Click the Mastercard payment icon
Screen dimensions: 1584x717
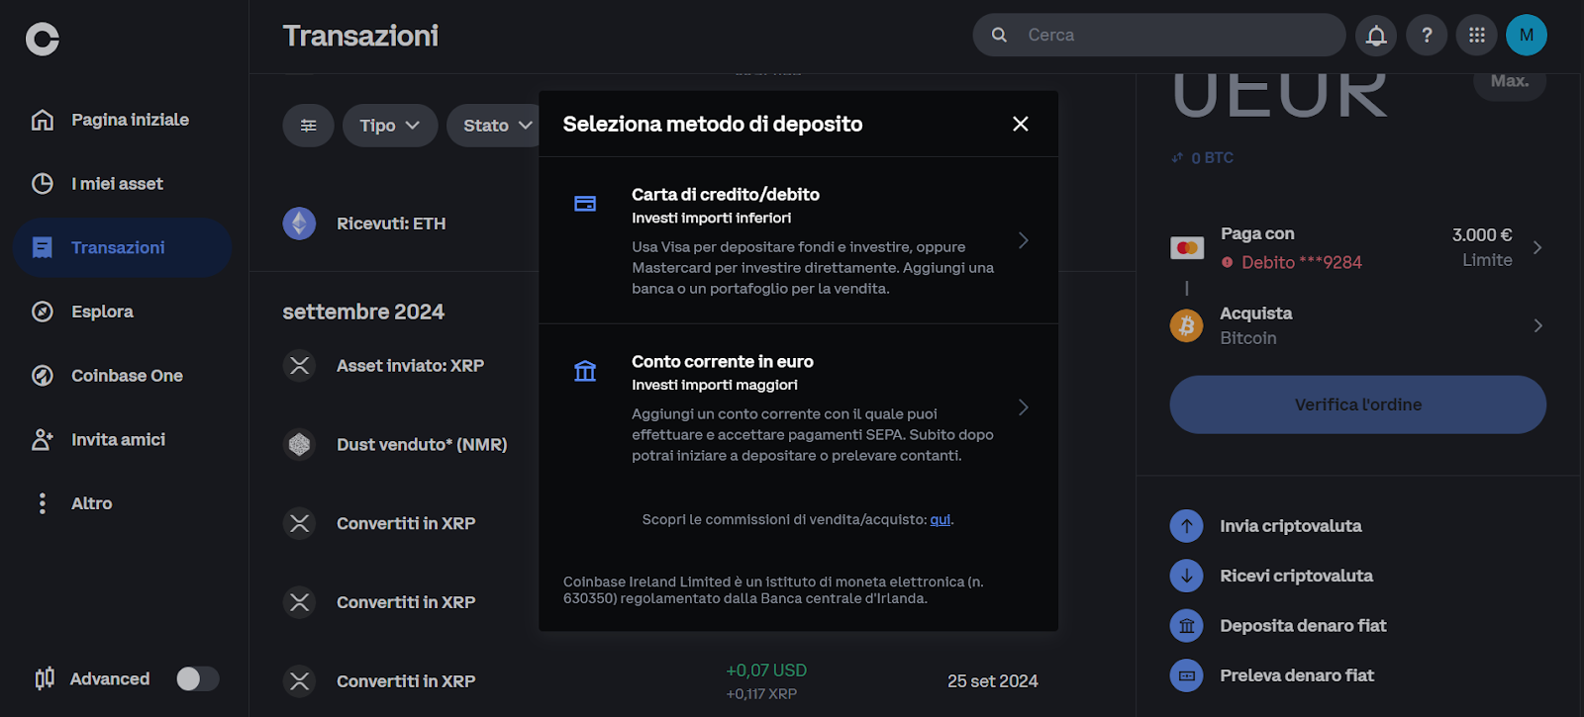coord(1187,248)
